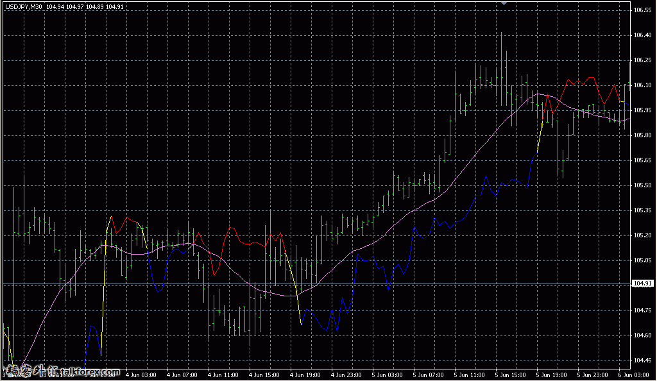
Task: Click the chart shift triangle marker at top
Action: [504, 3]
